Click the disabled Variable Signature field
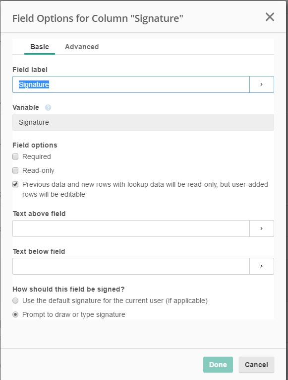 coord(143,122)
